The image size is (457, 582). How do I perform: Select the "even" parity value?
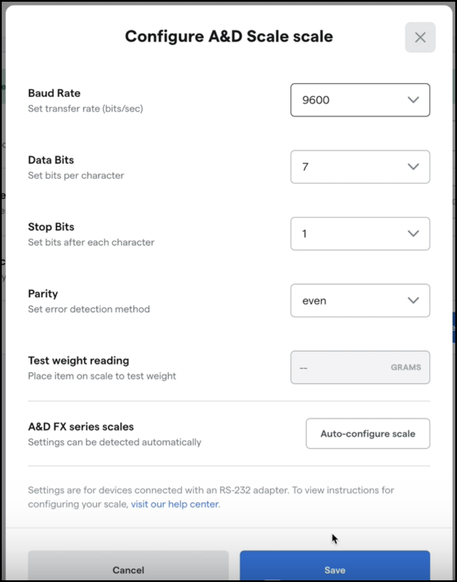(315, 301)
